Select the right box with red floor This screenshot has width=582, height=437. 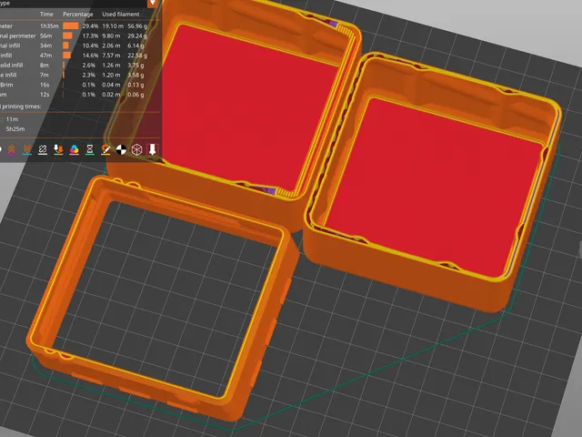pos(433,182)
